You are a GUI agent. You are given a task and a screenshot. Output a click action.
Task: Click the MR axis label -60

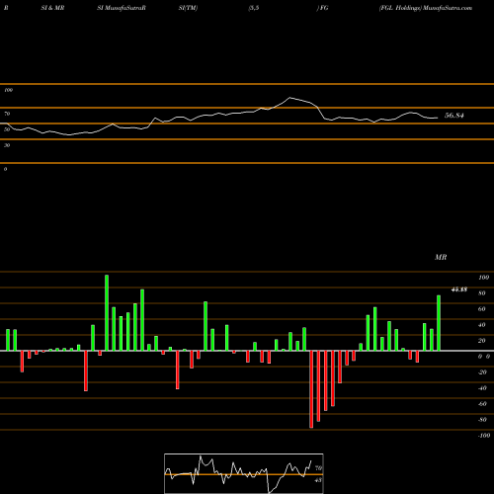pyautogui.click(x=482, y=404)
